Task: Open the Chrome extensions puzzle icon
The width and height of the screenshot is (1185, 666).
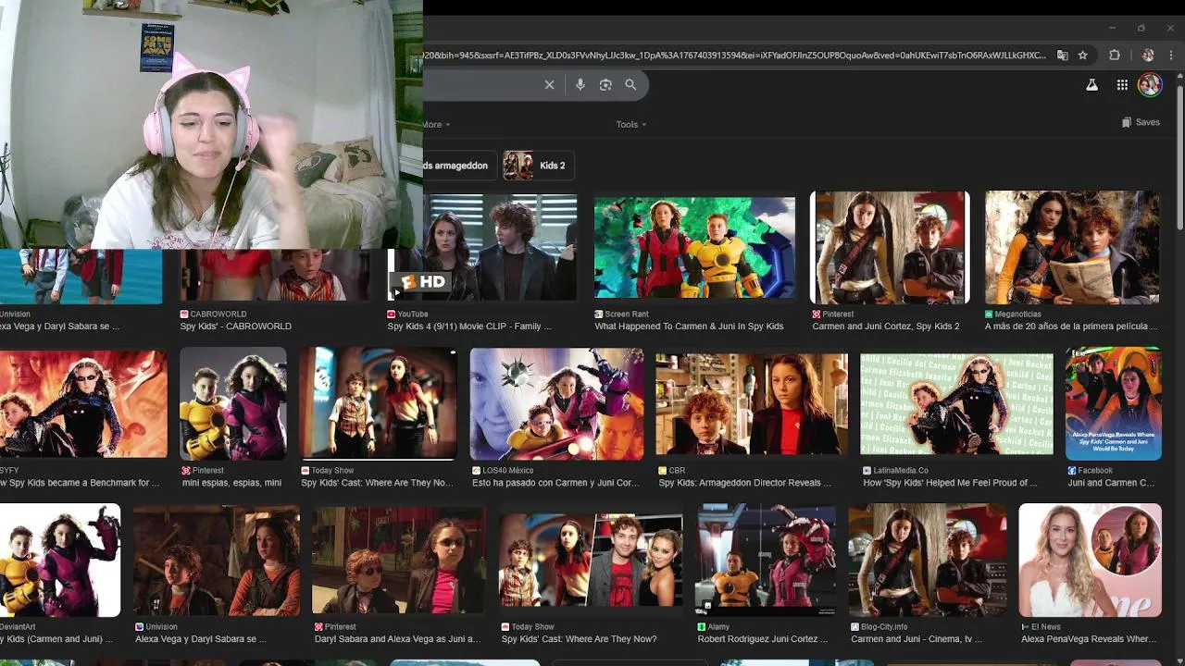Action: (x=1115, y=55)
